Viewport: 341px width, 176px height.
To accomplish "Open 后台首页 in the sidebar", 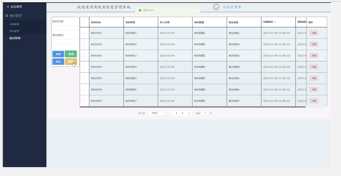I will [16, 7].
